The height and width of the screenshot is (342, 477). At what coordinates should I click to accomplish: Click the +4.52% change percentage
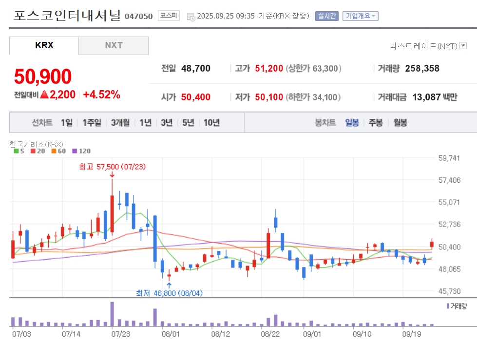(x=102, y=95)
